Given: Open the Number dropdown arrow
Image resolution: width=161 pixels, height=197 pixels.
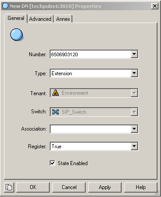Looking at the screenshot, I should tap(134, 54).
